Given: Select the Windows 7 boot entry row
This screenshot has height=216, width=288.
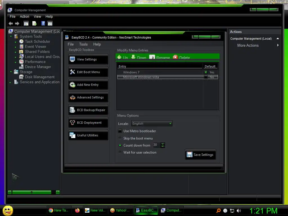Looking at the screenshot, I should (168, 72).
